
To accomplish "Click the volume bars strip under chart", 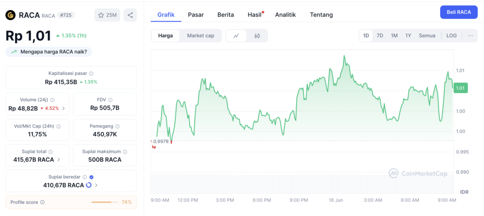I will [x=302, y=183].
